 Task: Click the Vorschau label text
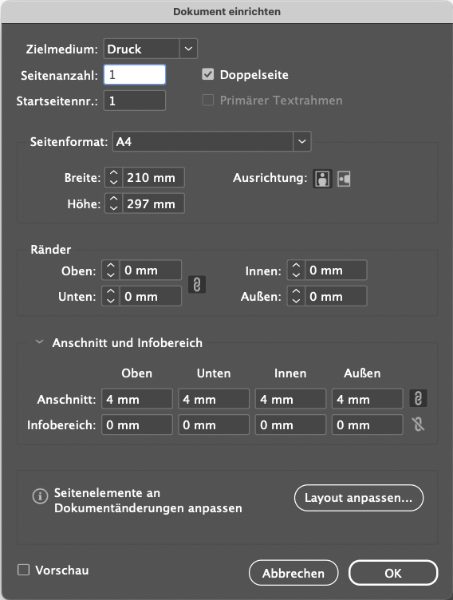(62, 570)
